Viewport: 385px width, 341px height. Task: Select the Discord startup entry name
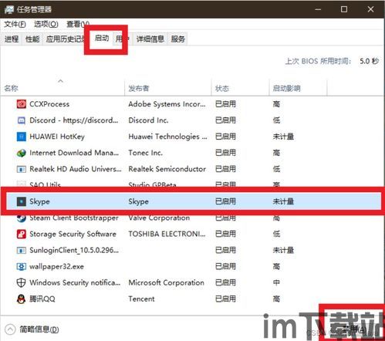74,120
